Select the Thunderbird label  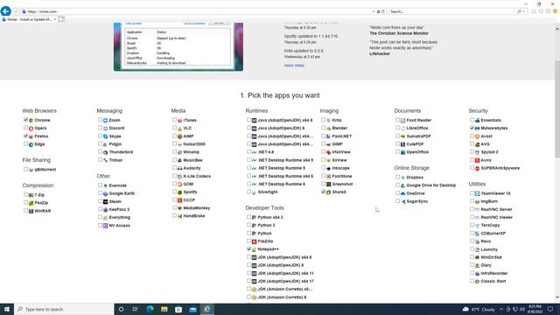click(121, 152)
